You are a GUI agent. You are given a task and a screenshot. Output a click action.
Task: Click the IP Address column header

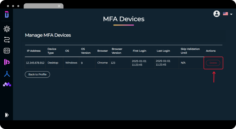tap(34, 51)
